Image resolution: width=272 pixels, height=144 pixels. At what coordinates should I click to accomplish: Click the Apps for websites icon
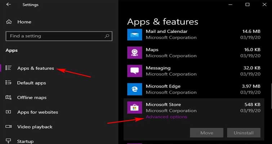tap(8, 112)
